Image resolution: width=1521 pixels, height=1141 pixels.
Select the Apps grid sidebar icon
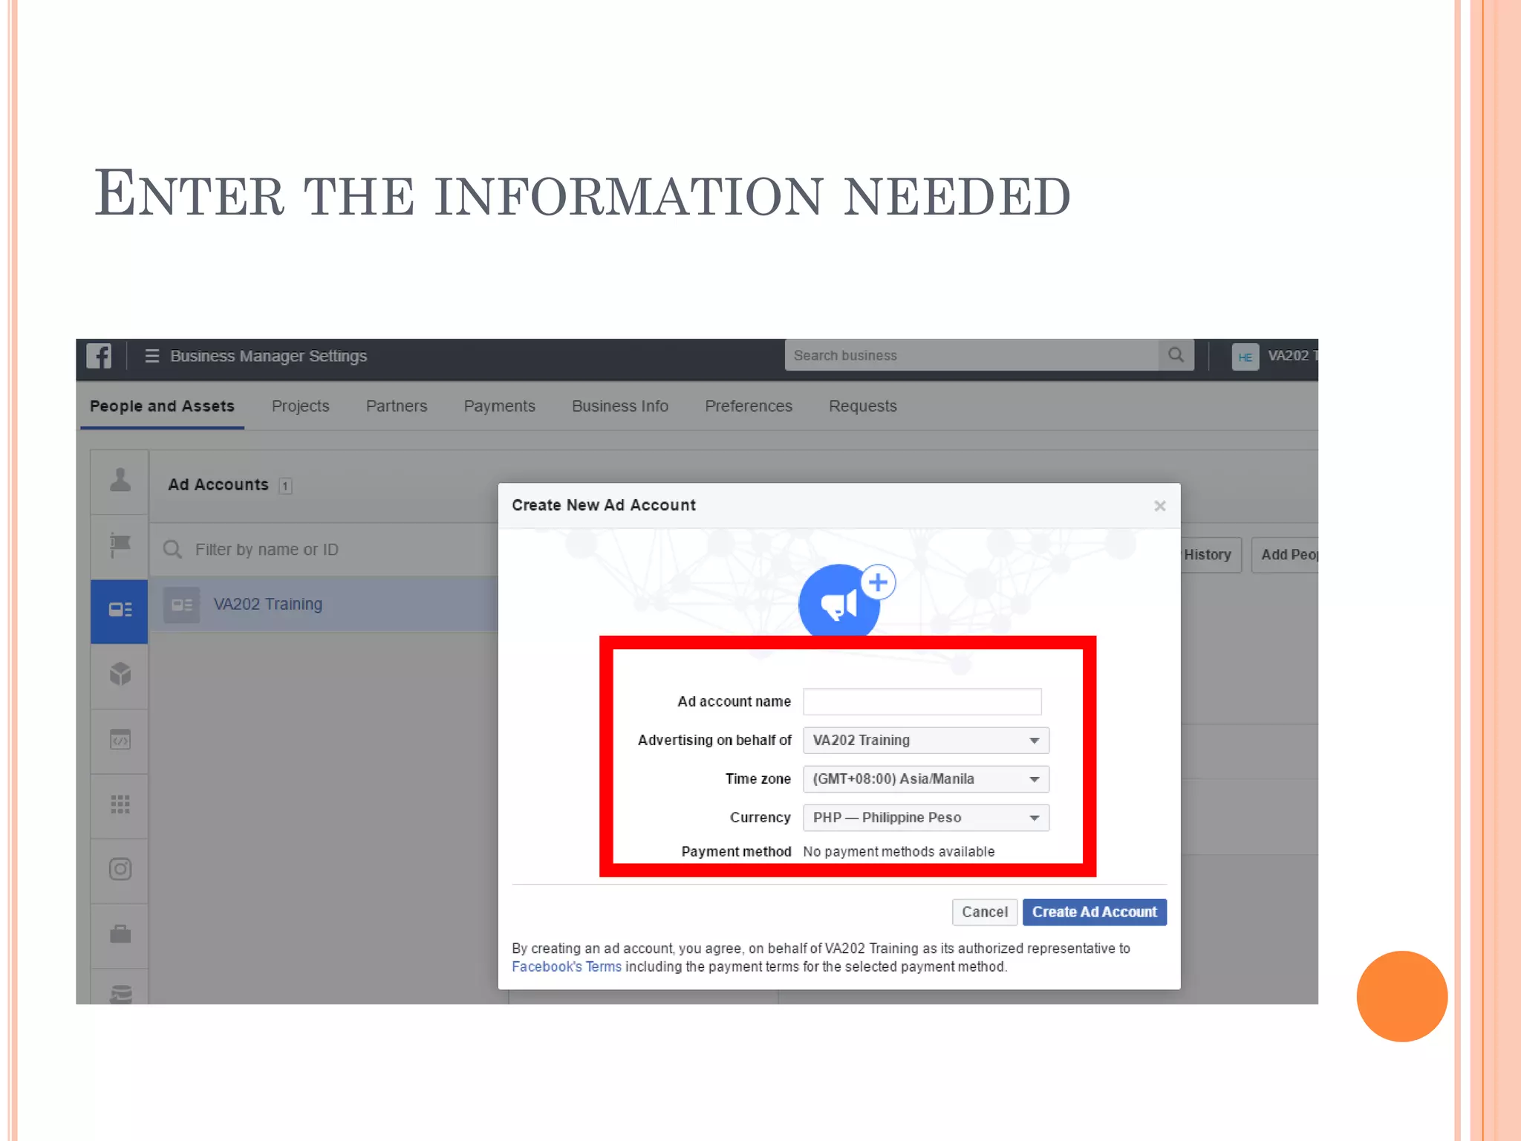pyautogui.click(x=120, y=804)
